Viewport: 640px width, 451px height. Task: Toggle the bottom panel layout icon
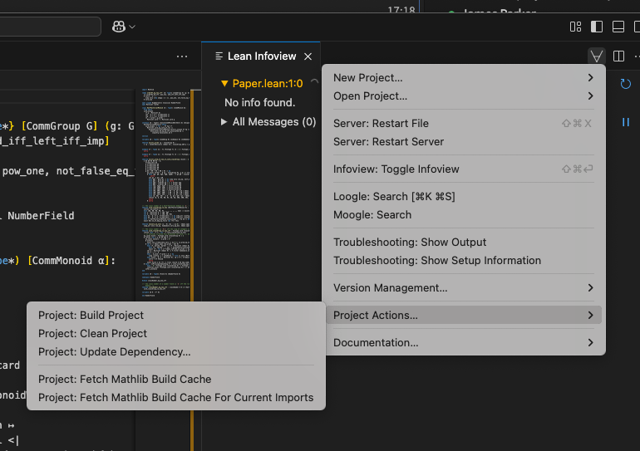tap(618, 27)
